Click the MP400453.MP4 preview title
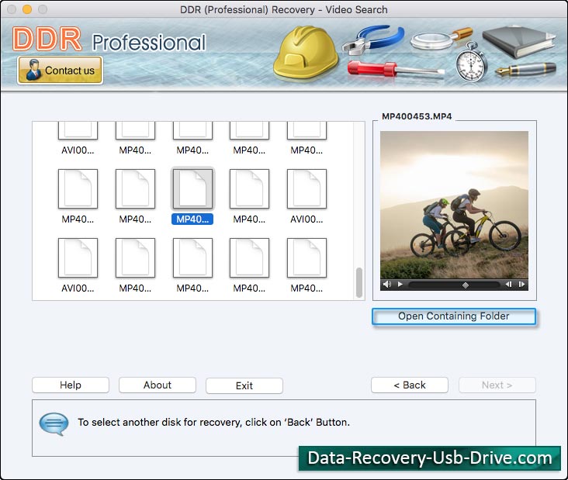The height and width of the screenshot is (480, 568). (417, 116)
